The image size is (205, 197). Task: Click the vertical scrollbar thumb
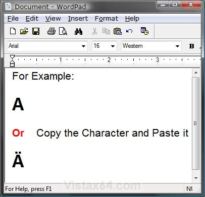[196, 123]
